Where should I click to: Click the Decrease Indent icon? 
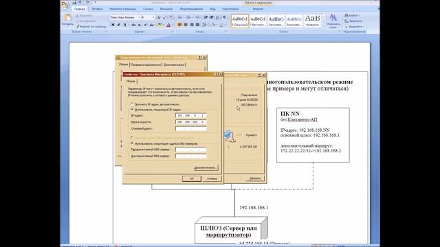(206, 18)
